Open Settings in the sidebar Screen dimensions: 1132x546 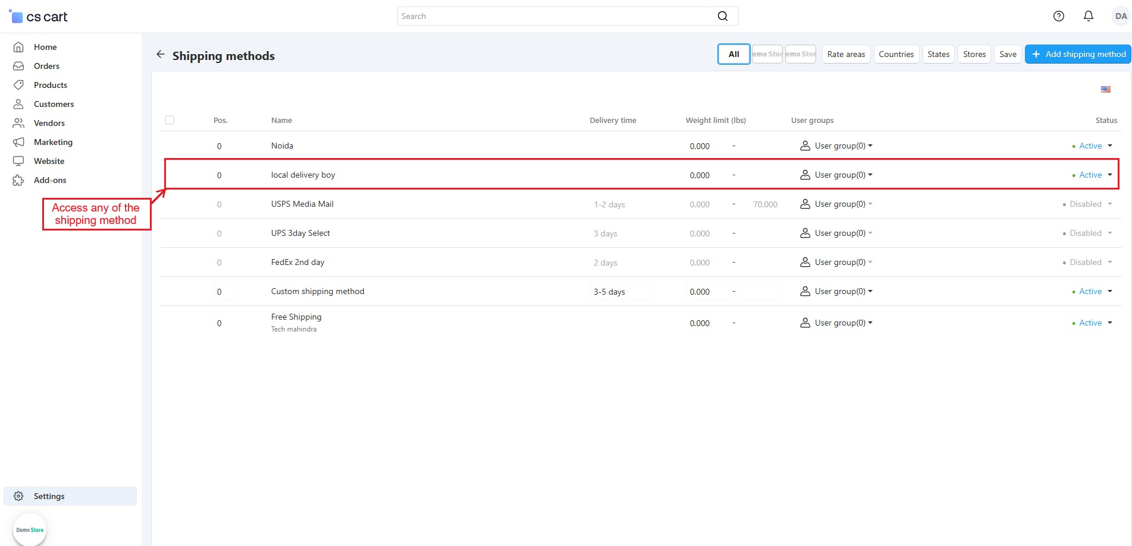click(49, 496)
